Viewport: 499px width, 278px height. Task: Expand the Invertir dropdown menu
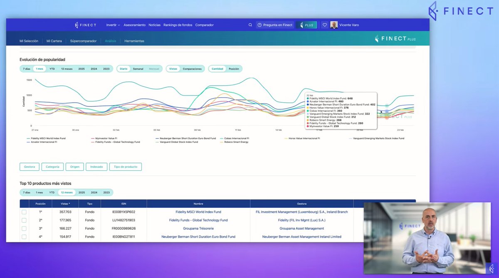(113, 25)
